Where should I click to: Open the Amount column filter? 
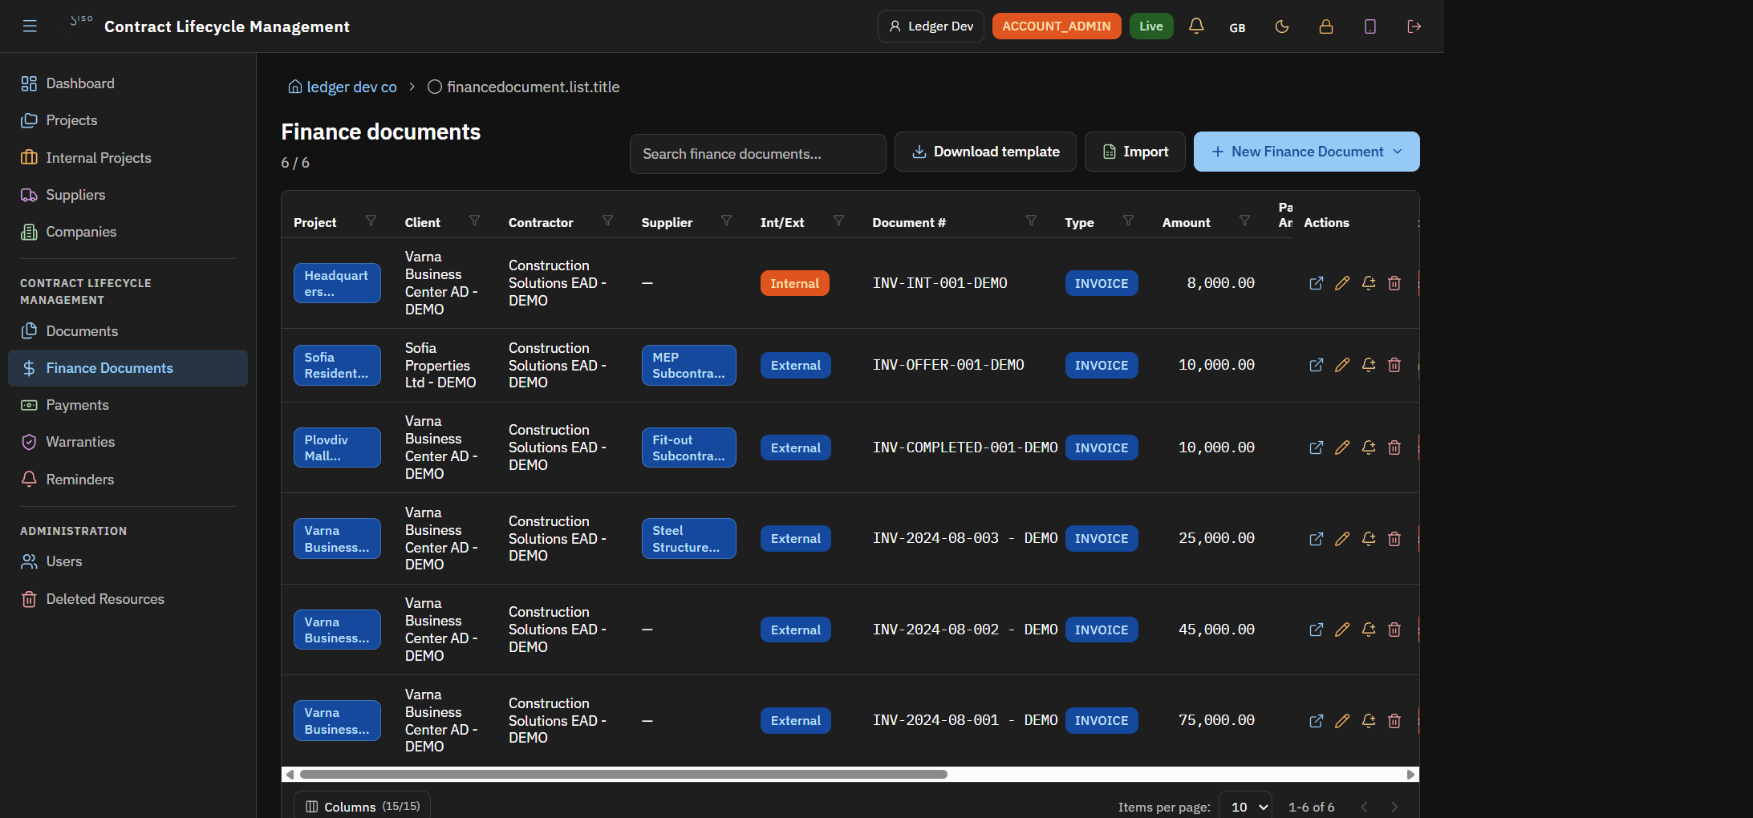pos(1244,221)
